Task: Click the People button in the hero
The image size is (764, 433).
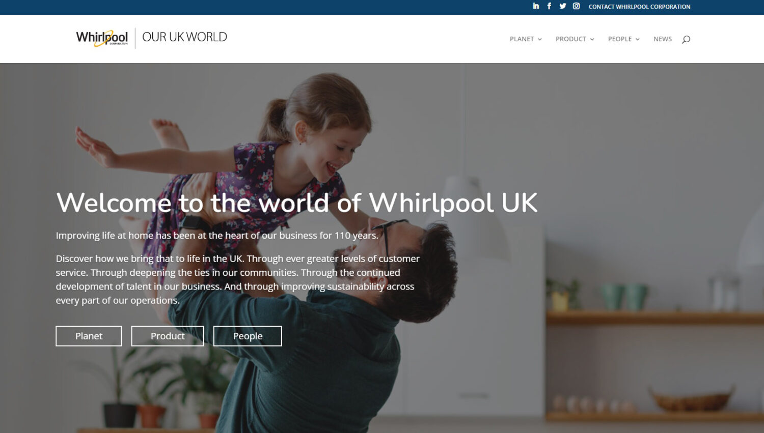Action: (248, 336)
